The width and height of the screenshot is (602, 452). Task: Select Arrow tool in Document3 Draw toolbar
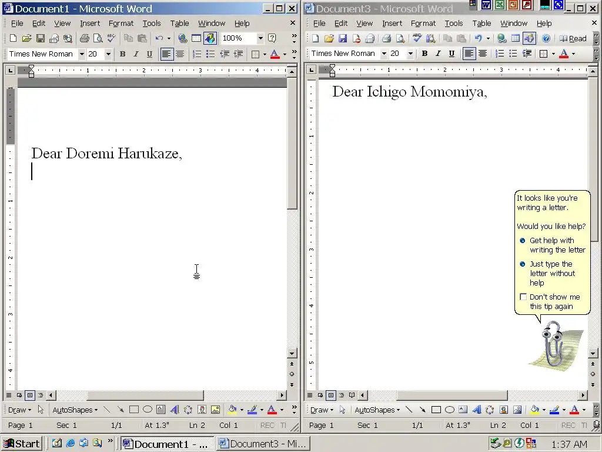tap(422, 410)
